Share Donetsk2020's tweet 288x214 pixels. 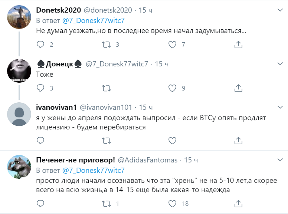coord(238,45)
